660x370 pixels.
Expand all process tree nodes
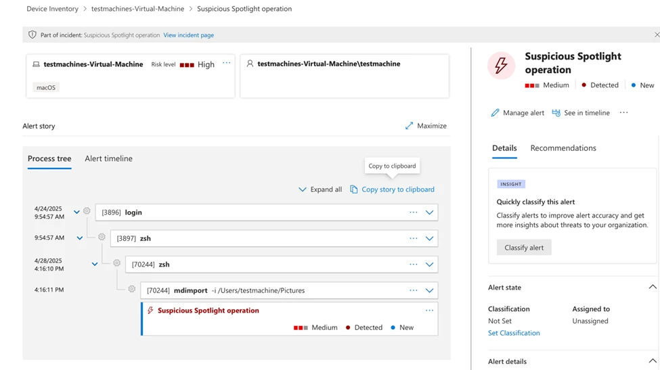coord(320,189)
